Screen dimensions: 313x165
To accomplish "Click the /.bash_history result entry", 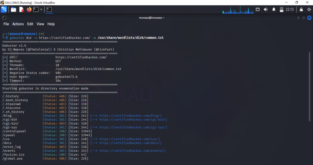I will pos(15,100).
